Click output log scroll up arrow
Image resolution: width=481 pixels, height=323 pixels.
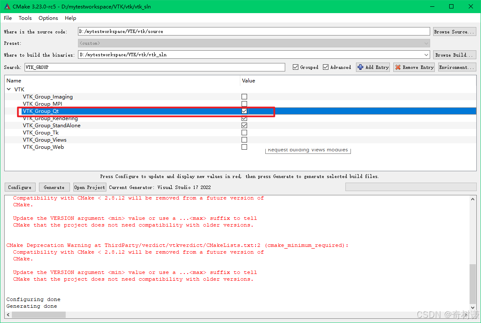[x=473, y=199]
